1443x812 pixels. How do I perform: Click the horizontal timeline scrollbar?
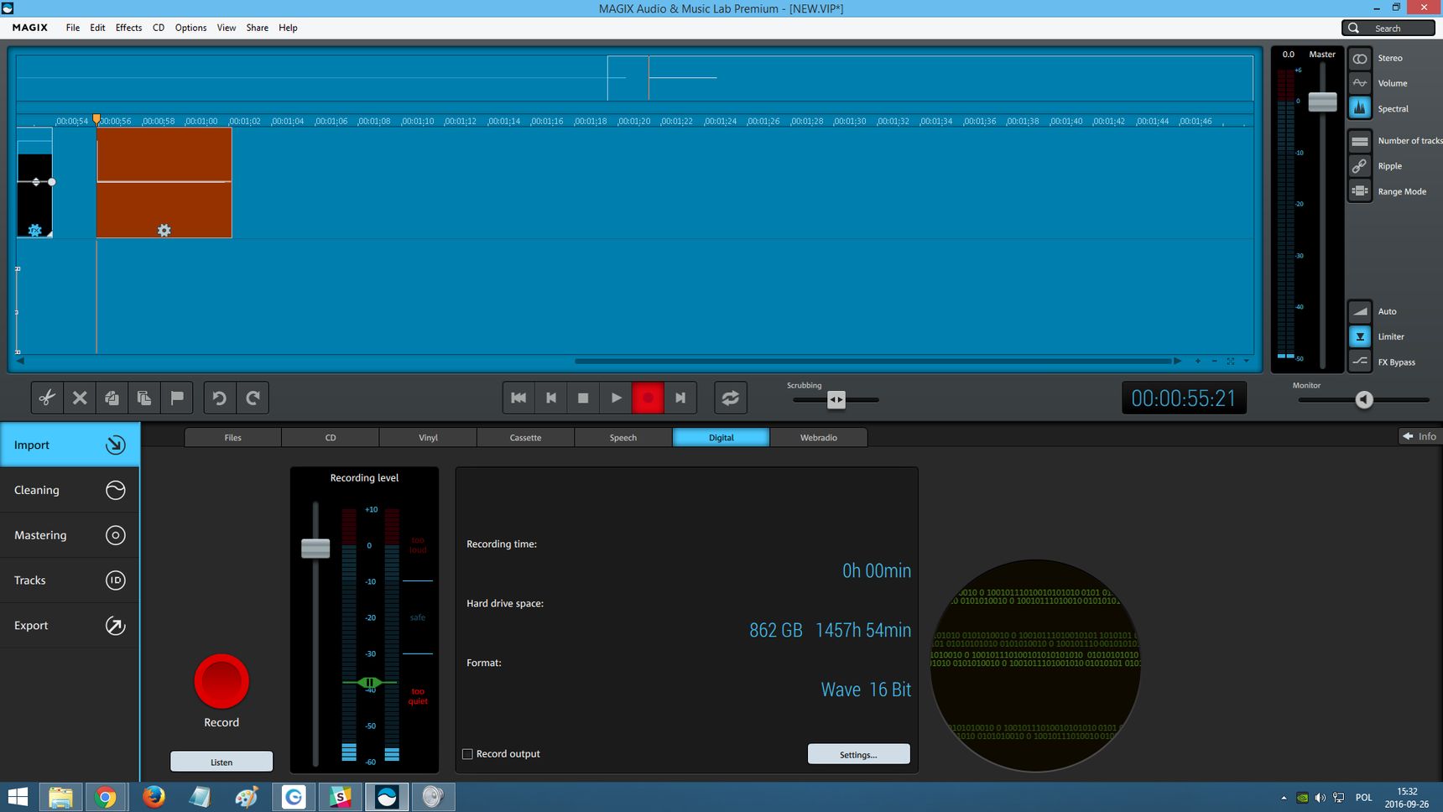[873, 361]
